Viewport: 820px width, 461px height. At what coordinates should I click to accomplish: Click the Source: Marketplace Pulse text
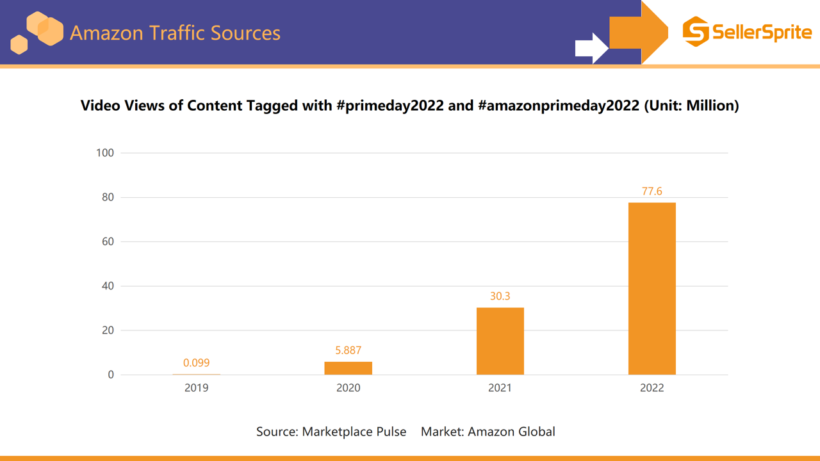332,432
